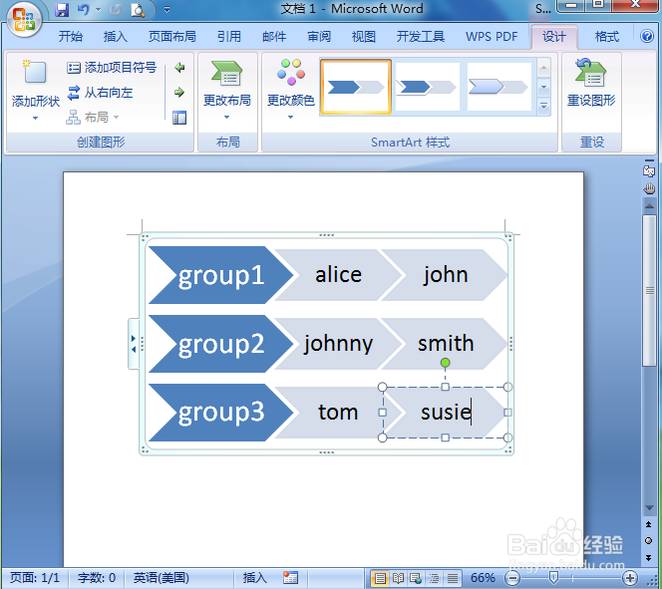Select the group3 chevron shape
Image resolution: width=662 pixels, height=589 pixels.
220,413
